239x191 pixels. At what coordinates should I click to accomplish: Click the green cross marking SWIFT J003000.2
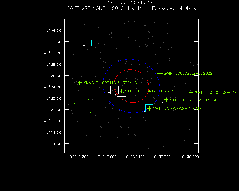pyautogui.click(x=191, y=92)
